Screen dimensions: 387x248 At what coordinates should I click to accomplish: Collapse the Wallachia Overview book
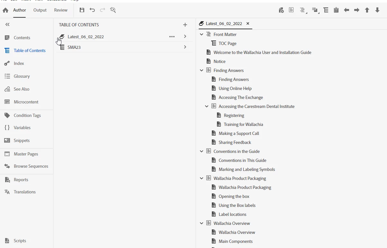(x=202, y=223)
